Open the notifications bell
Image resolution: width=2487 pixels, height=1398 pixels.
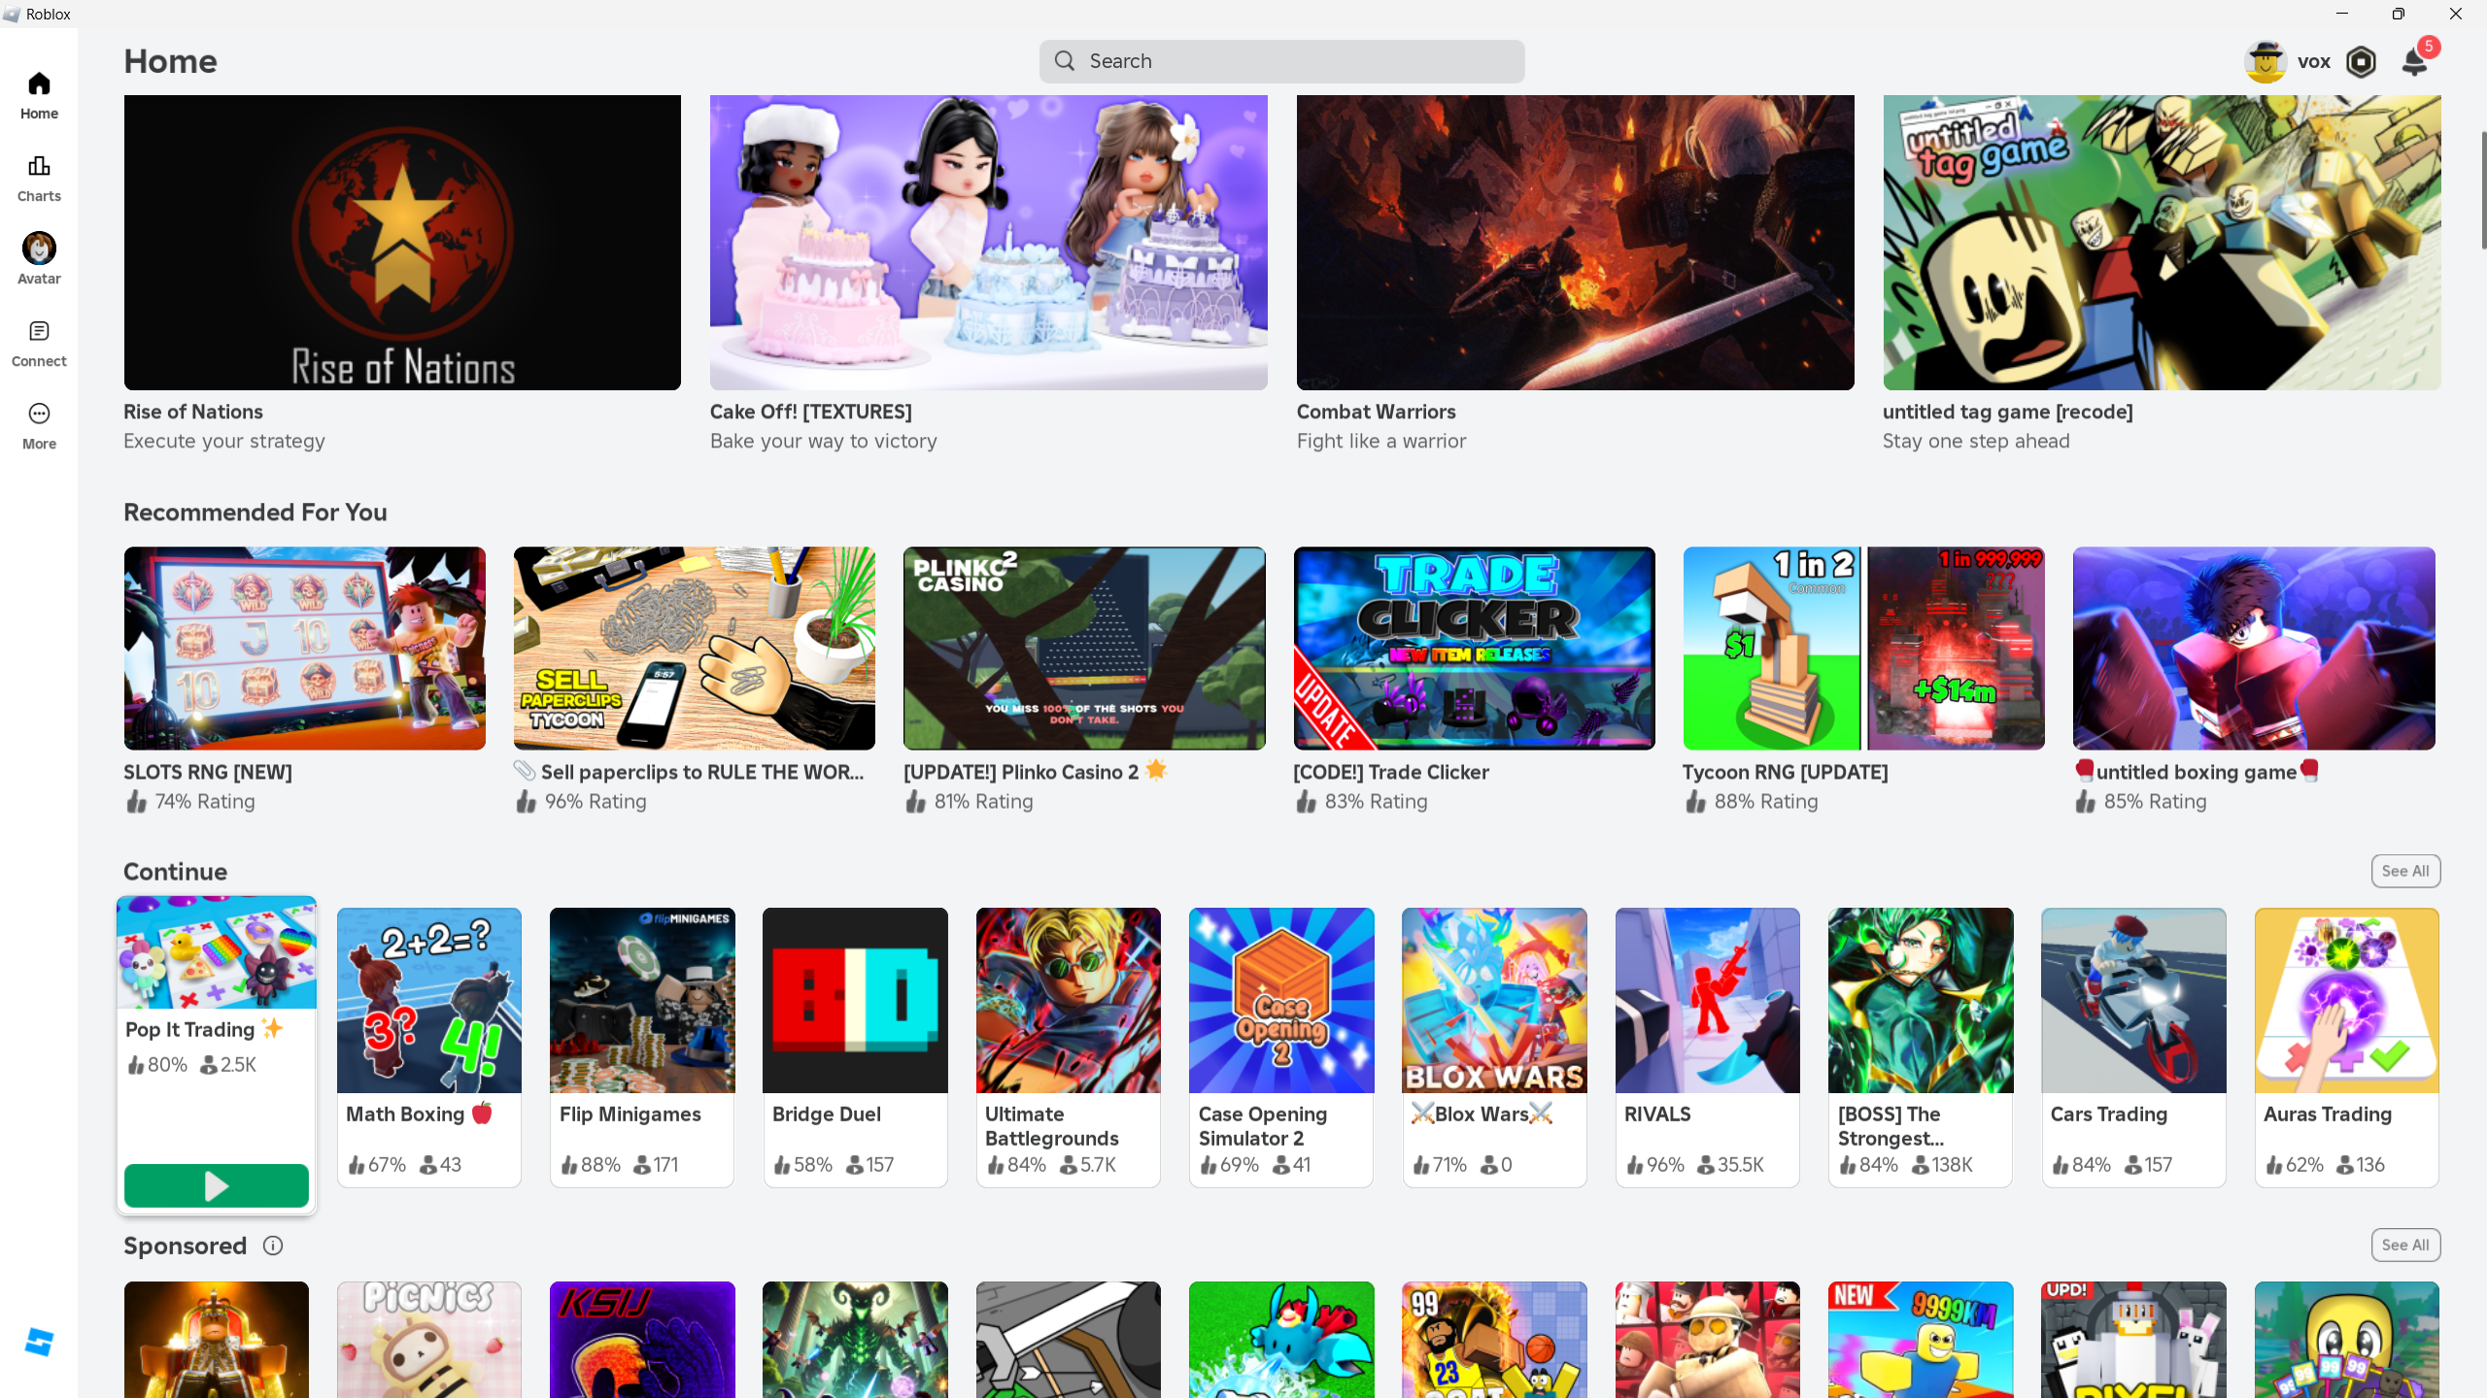2415,62
